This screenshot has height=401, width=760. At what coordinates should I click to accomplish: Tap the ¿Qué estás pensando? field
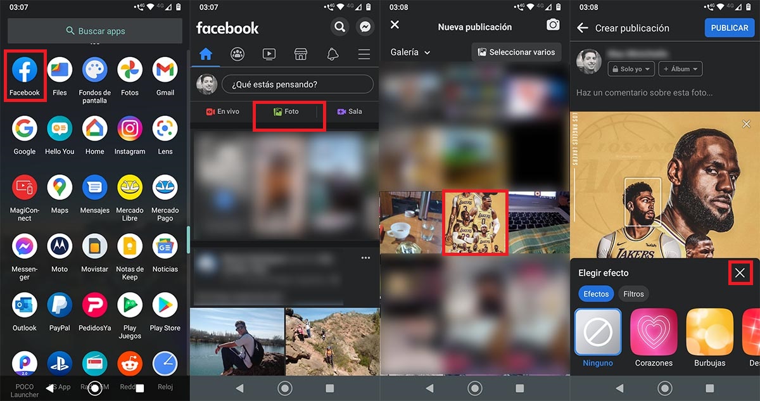point(298,84)
